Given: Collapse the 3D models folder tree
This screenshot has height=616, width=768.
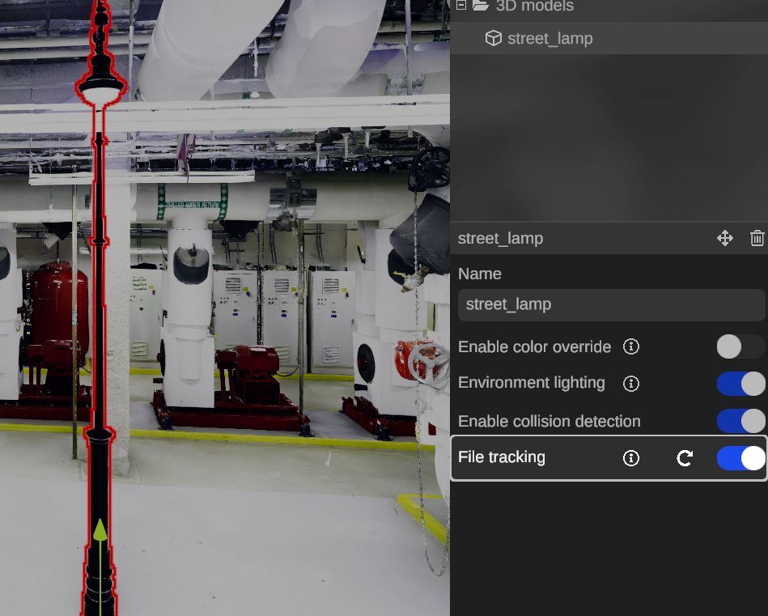Looking at the screenshot, I should (461, 6).
